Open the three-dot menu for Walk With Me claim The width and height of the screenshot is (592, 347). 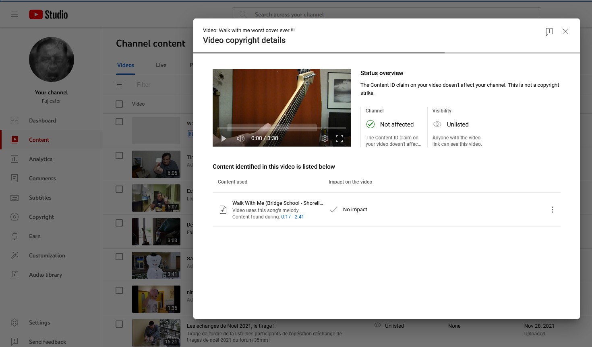pos(552,210)
